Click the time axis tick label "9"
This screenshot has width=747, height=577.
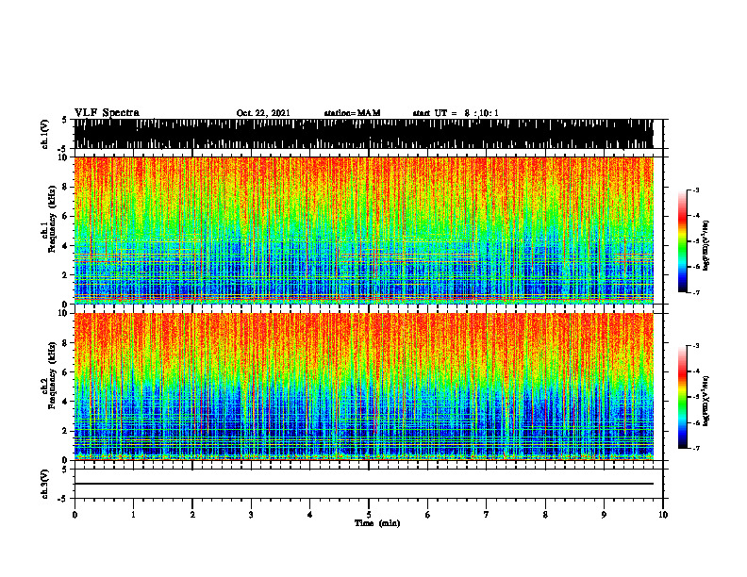click(x=604, y=515)
